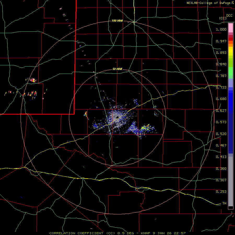Click the TH threshold label
The width and height of the screenshot is (235, 235).
pos(224,203)
